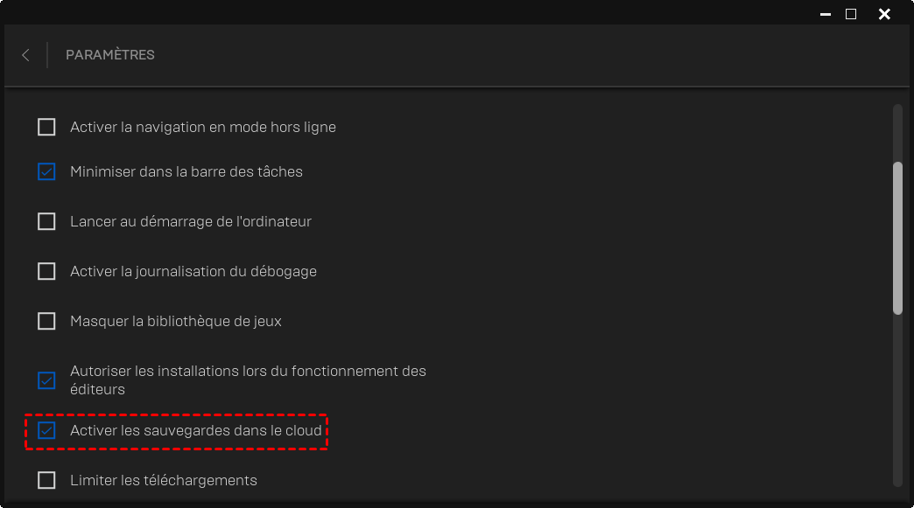Uncheck Minimiser dans la barre des tâches

(x=46, y=171)
